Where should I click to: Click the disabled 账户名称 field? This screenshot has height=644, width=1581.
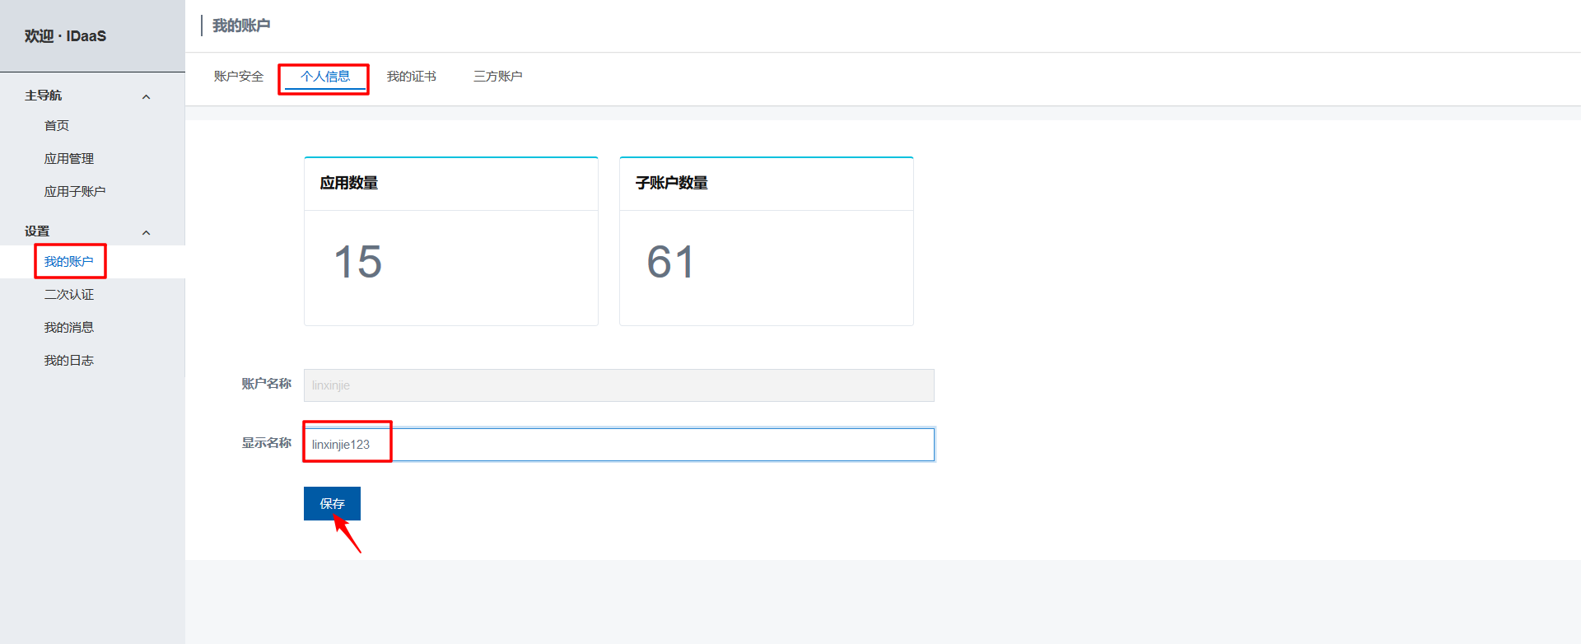click(x=619, y=385)
